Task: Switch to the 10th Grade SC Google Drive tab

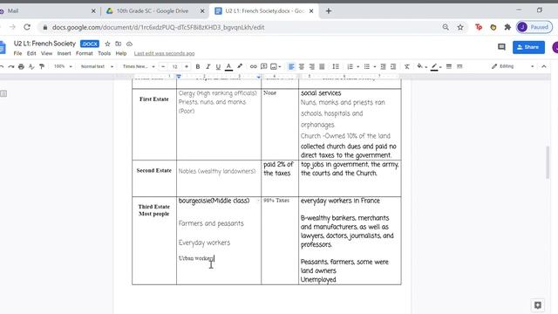Action: click(x=153, y=11)
